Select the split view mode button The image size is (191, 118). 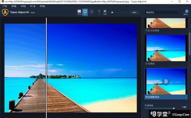(85, 12)
